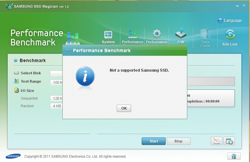Click the SSD Magician wizard-hat logo
The width and height of the screenshot is (250, 162).
pos(9,6)
